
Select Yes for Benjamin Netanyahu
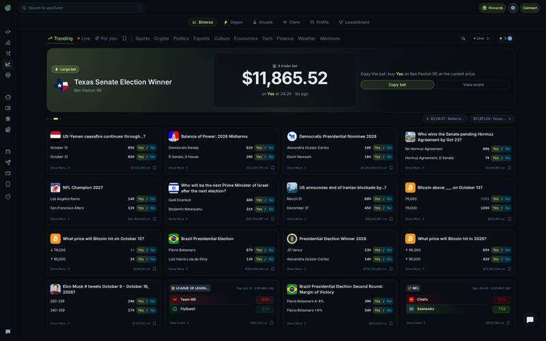click(259, 209)
